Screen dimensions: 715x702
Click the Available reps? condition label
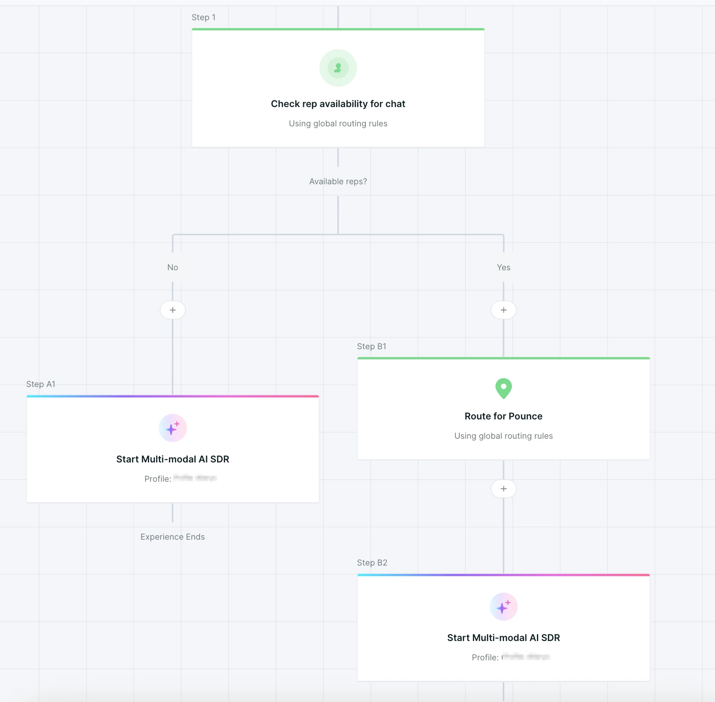pos(338,182)
